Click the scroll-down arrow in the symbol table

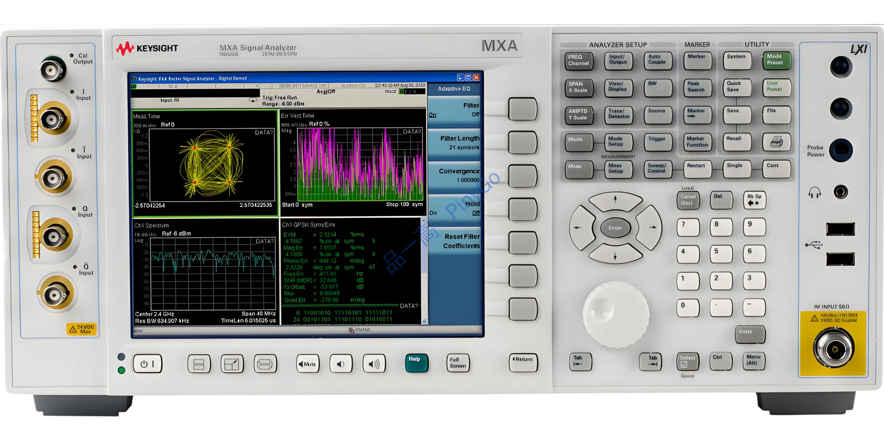[x=424, y=321]
